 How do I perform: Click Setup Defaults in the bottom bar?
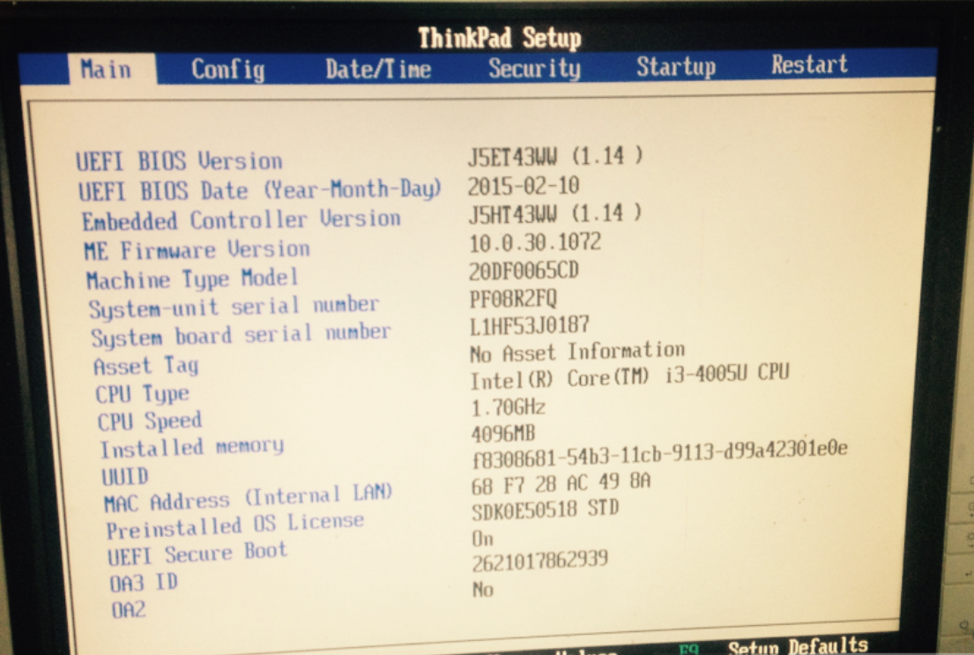pos(799,646)
